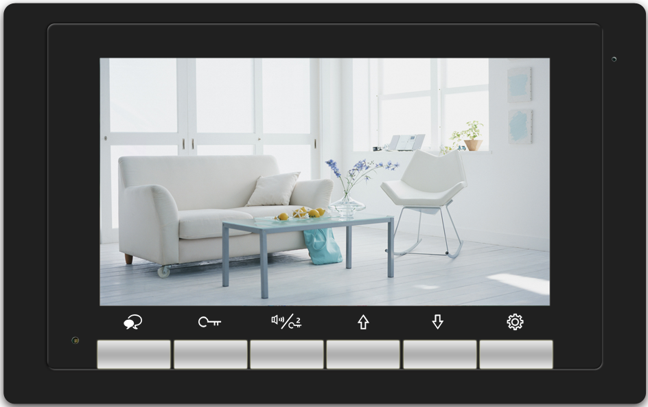The height and width of the screenshot is (407, 648).
Task: Tap the down arrow icon
Action: (438, 322)
